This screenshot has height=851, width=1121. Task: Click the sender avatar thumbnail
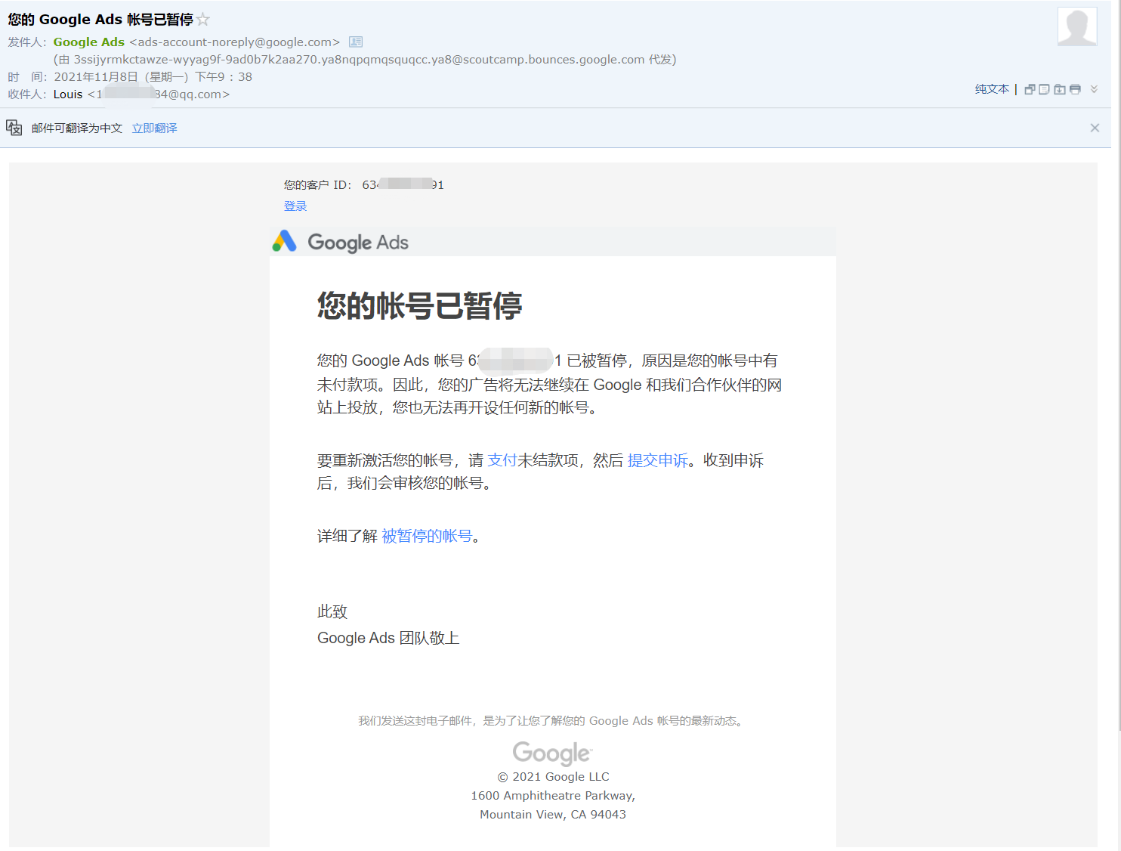click(1077, 26)
